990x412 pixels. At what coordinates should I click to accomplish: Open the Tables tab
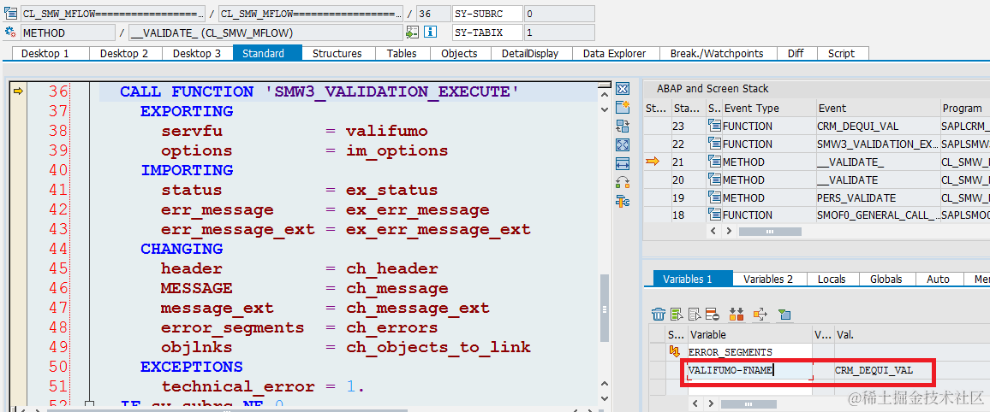click(402, 54)
